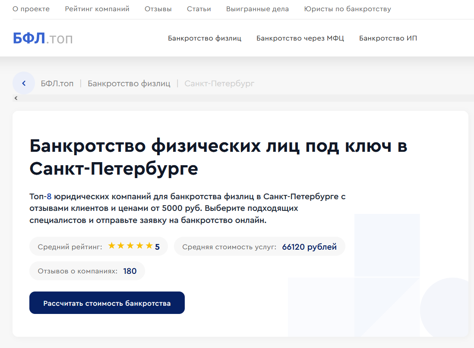Viewport: 474px width, 348px height.
Task: Click the blue «8» in «Топ-8» text
Action: point(49,197)
